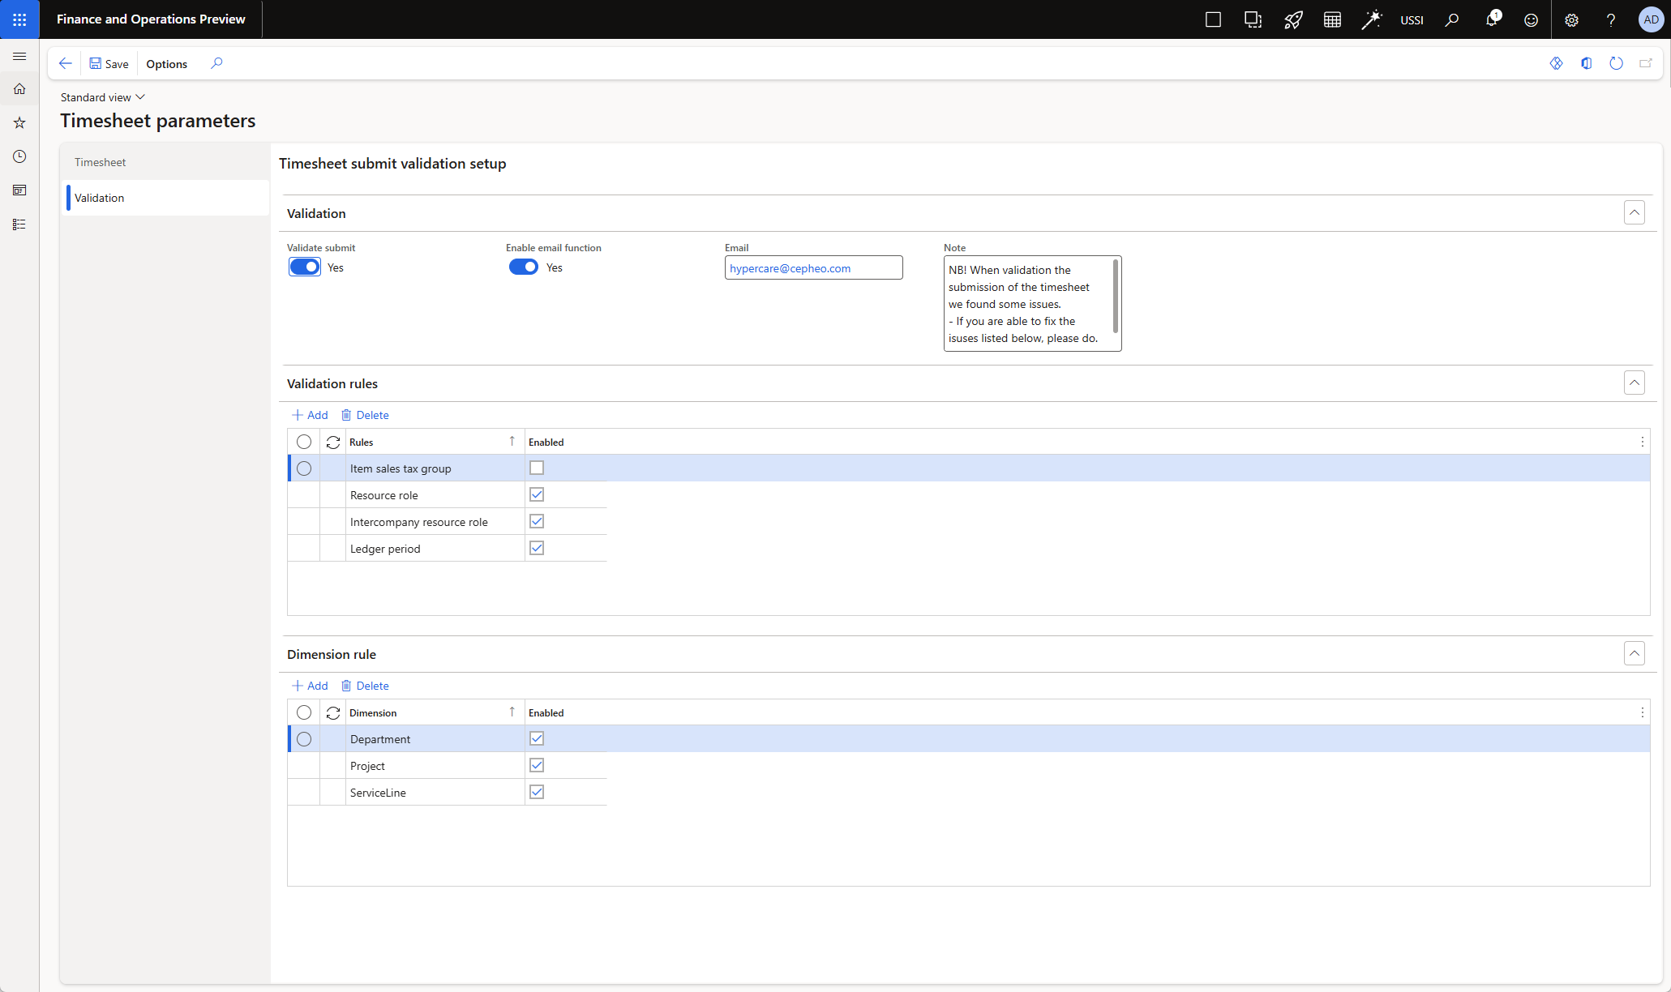
Task: Open the settings gear icon
Action: [x=1570, y=19]
